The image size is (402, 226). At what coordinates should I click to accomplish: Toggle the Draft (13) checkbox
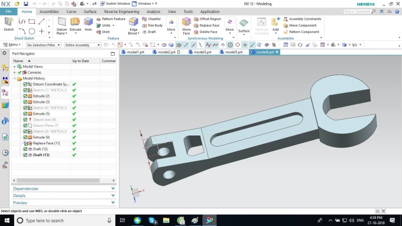(25, 155)
